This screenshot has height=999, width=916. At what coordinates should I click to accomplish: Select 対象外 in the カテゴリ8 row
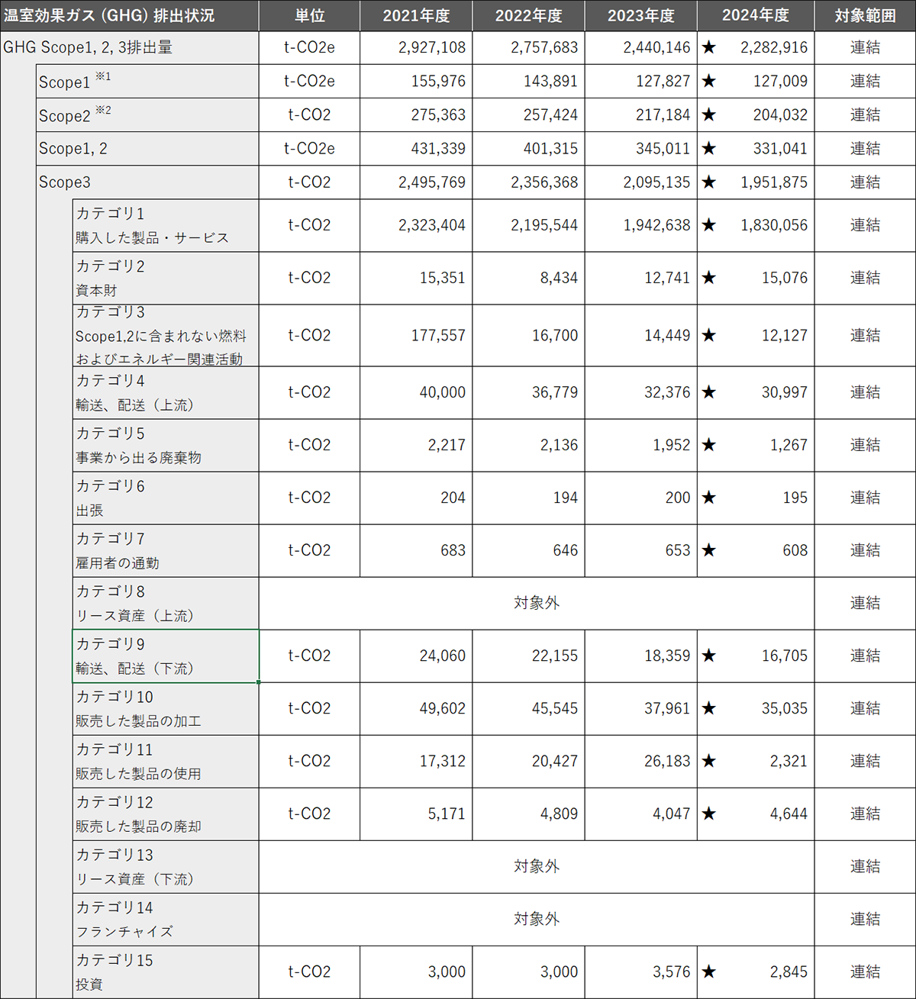point(537,603)
